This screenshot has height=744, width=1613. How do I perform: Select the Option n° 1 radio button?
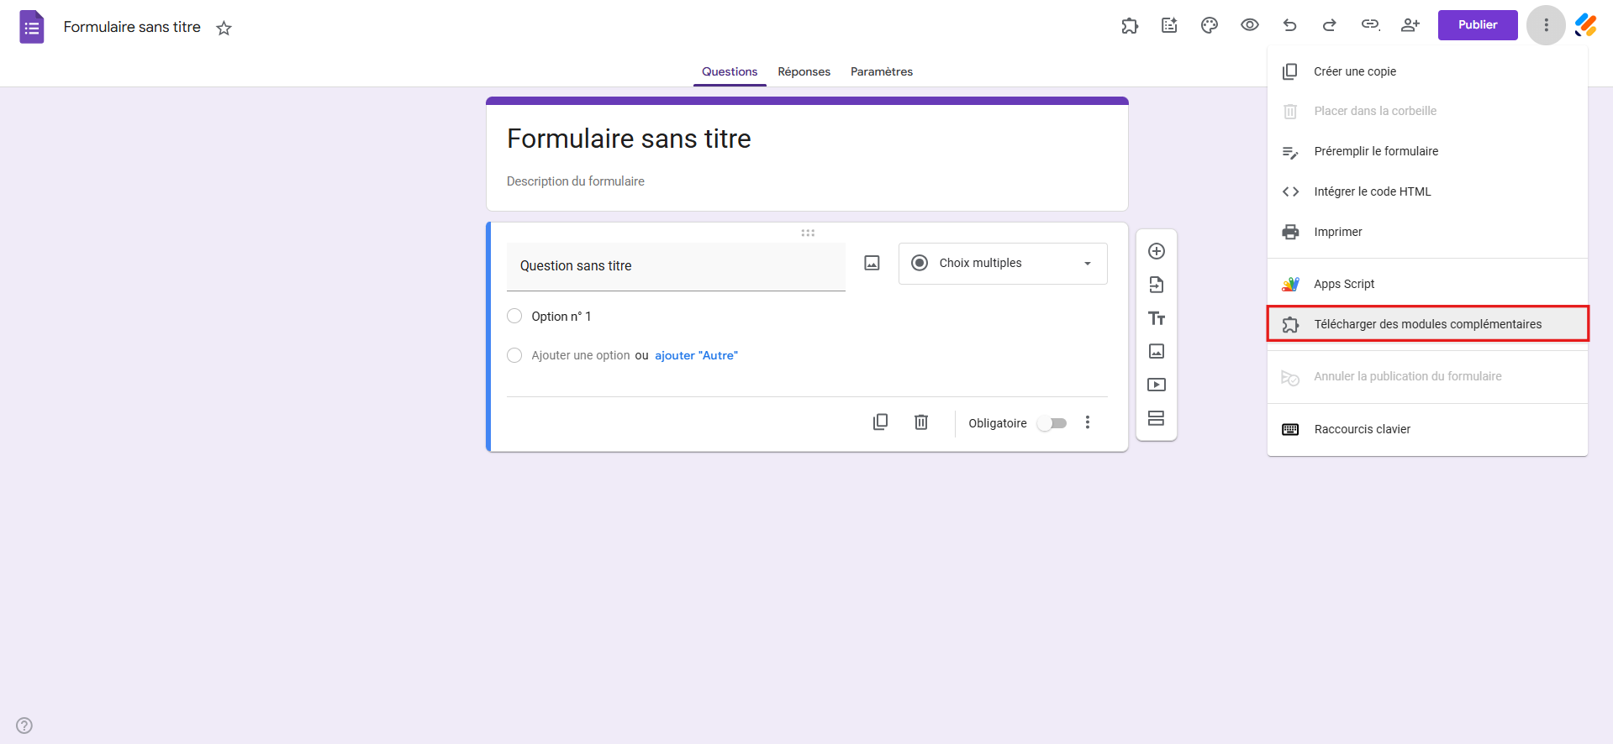tap(514, 316)
